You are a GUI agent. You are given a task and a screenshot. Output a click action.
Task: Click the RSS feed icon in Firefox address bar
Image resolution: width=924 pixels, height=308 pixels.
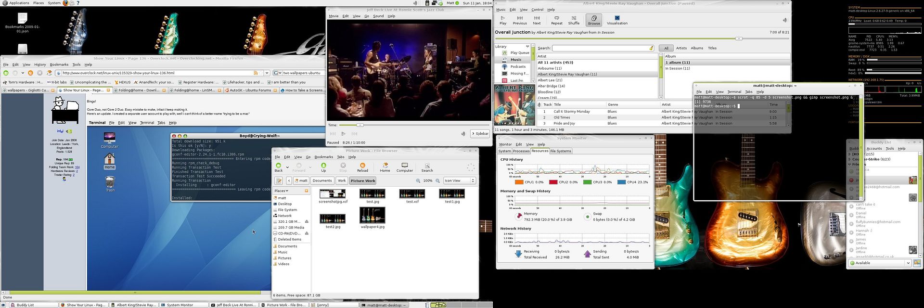(256, 73)
